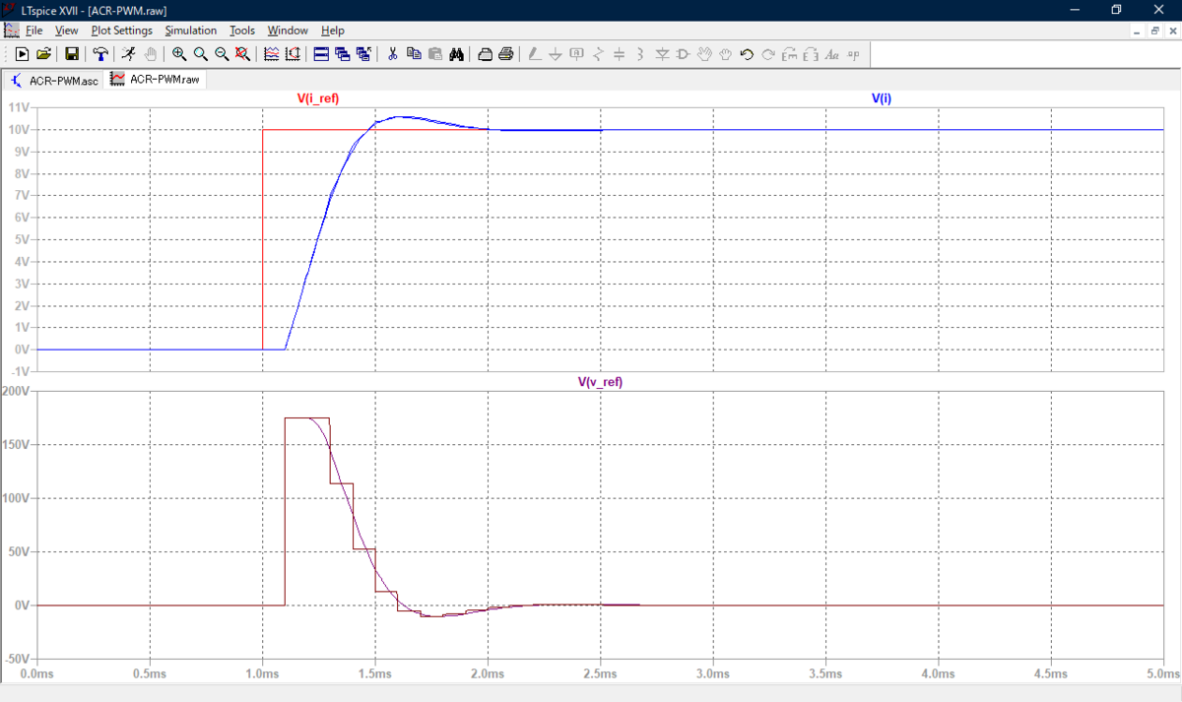Click the undo arrow icon
This screenshot has width=1182, height=702.
(747, 54)
